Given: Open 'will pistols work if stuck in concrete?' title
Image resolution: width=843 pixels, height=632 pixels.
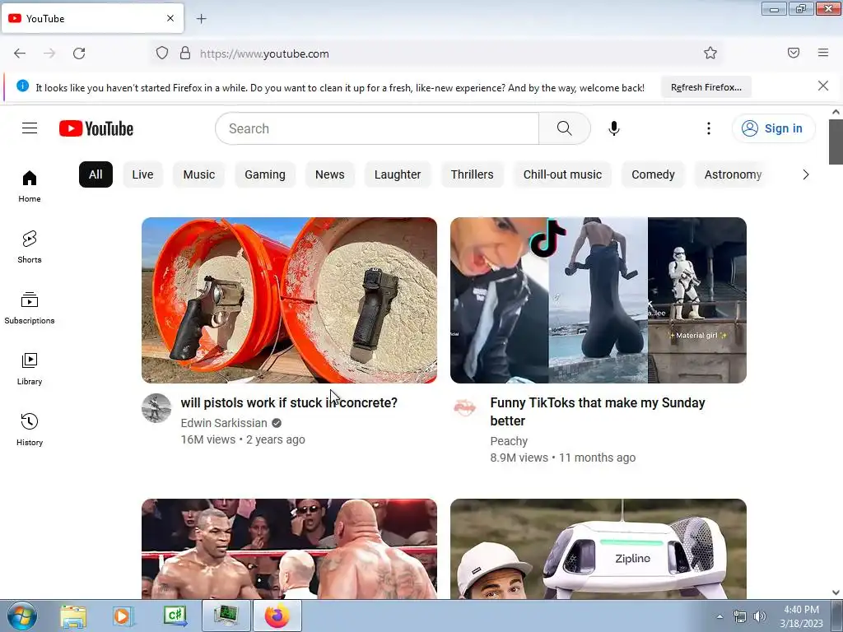Looking at the screenshot, I should [289, 402].
